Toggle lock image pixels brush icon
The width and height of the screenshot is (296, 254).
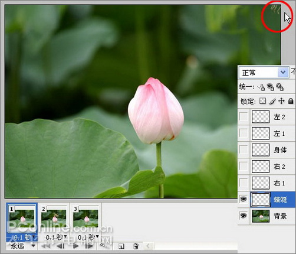(272, 101)
